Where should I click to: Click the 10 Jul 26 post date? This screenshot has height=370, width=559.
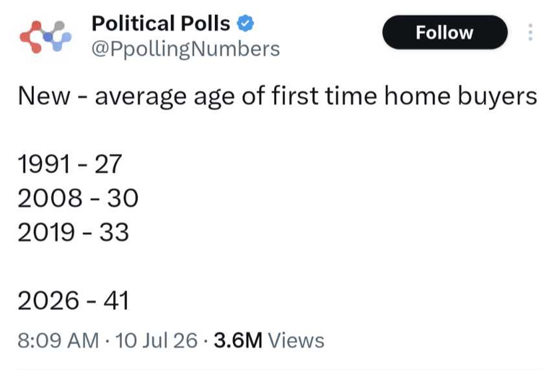(156, 340)
